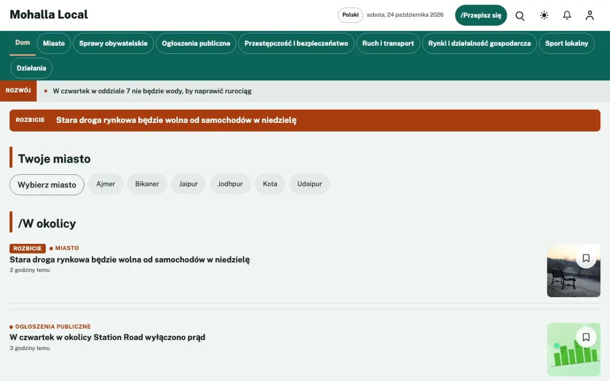Click the Mohalla Local site logo
The height and width of the screenshot is (381, 610).
click(49, 15)
